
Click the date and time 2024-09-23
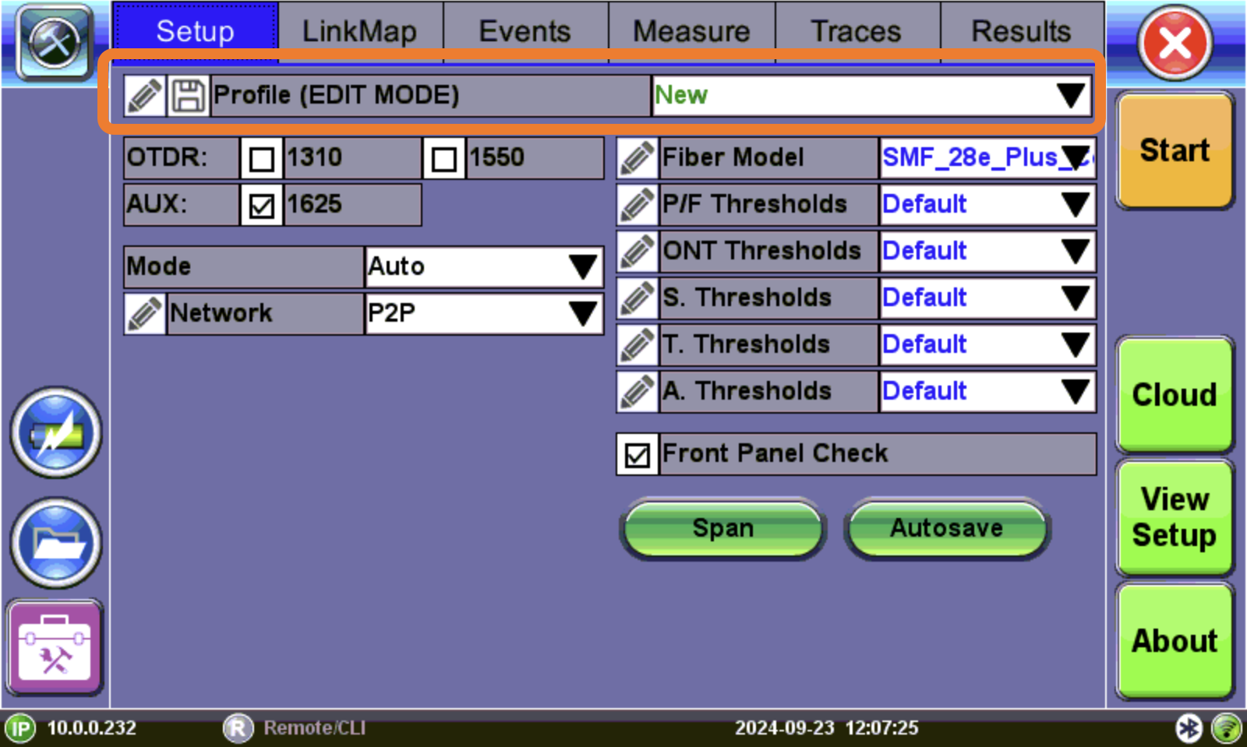tap(826, 728)
